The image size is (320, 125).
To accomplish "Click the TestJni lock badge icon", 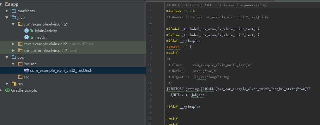I will (x=31, y=37).
